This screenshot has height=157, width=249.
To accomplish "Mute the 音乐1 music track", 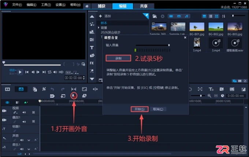I will 22,149.
